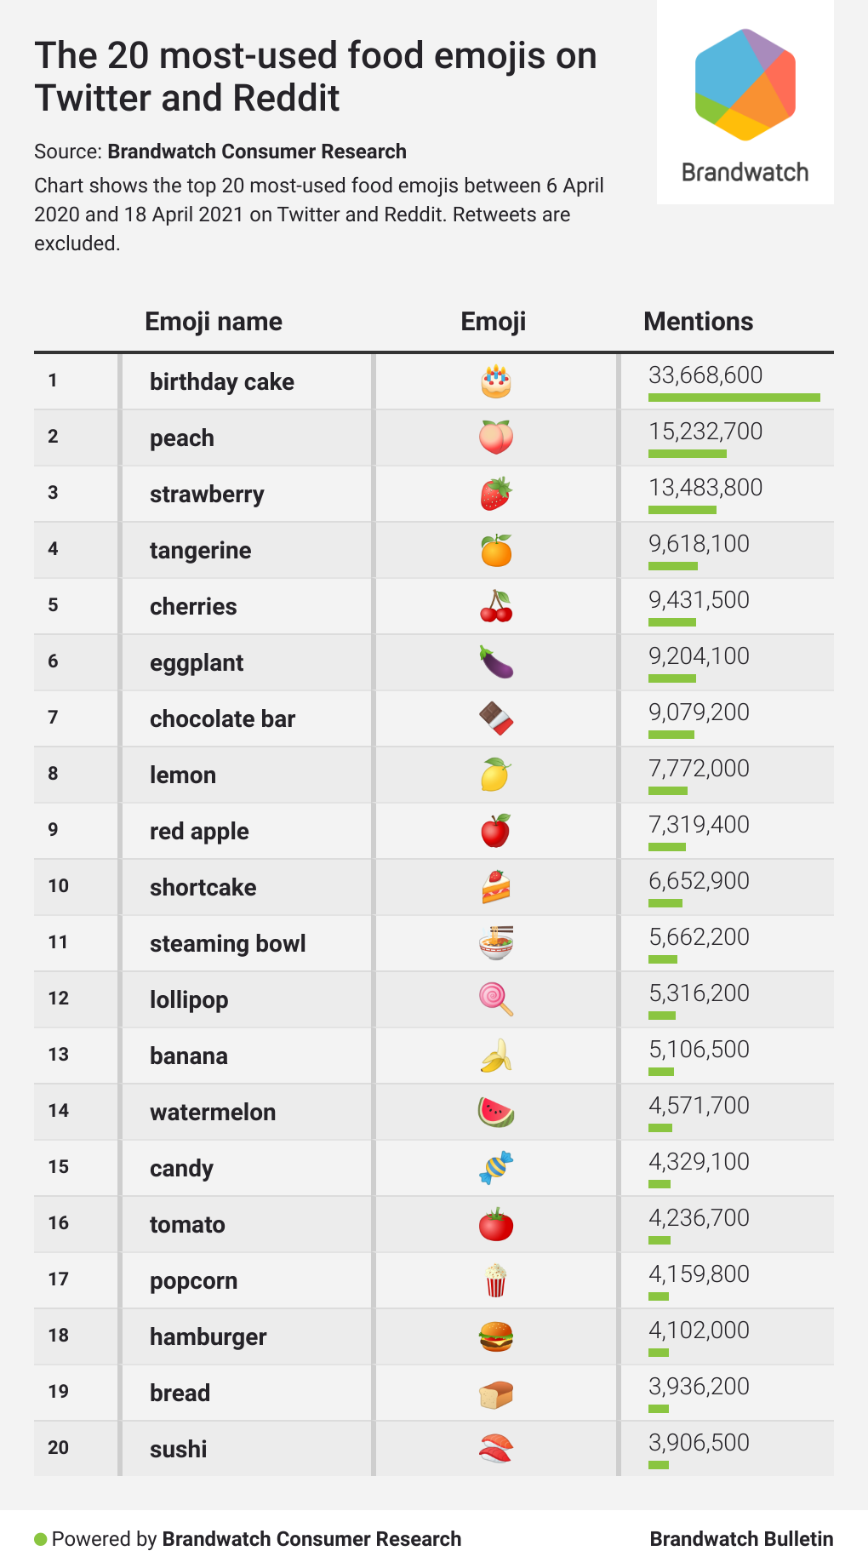Screen dimensions: 868x1568
Task: Click the birthday cake emoji
Action: click(495, 381)
